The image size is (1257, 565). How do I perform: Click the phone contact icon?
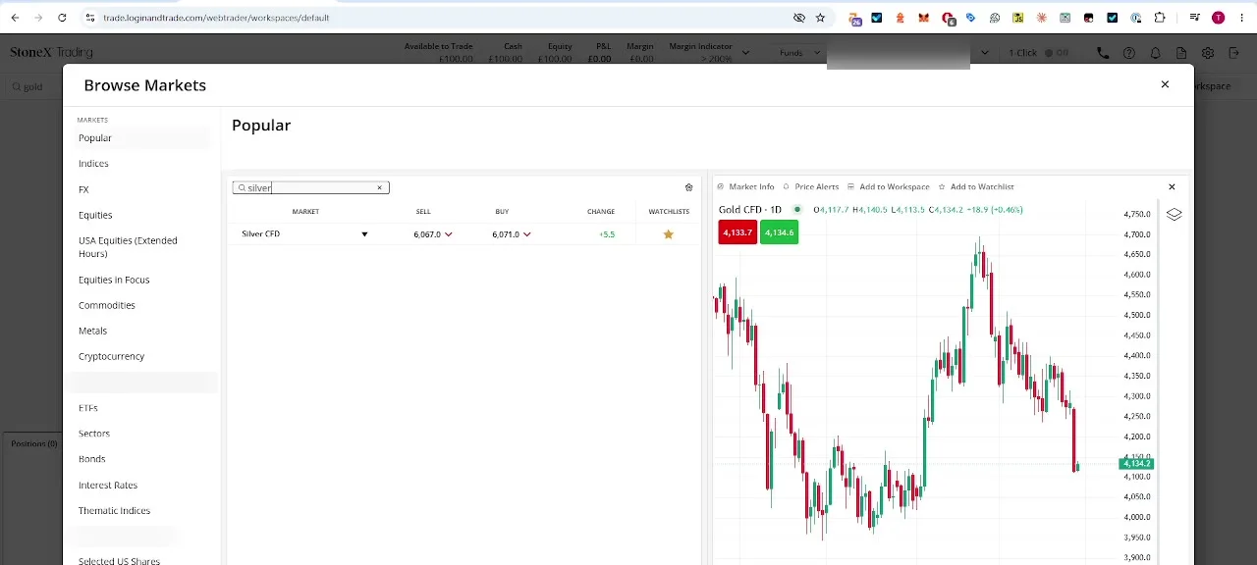[1103, 53]
